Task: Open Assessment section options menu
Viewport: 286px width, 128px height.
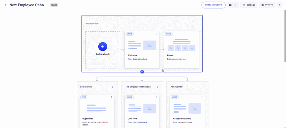Action: (x=203, y=87)
